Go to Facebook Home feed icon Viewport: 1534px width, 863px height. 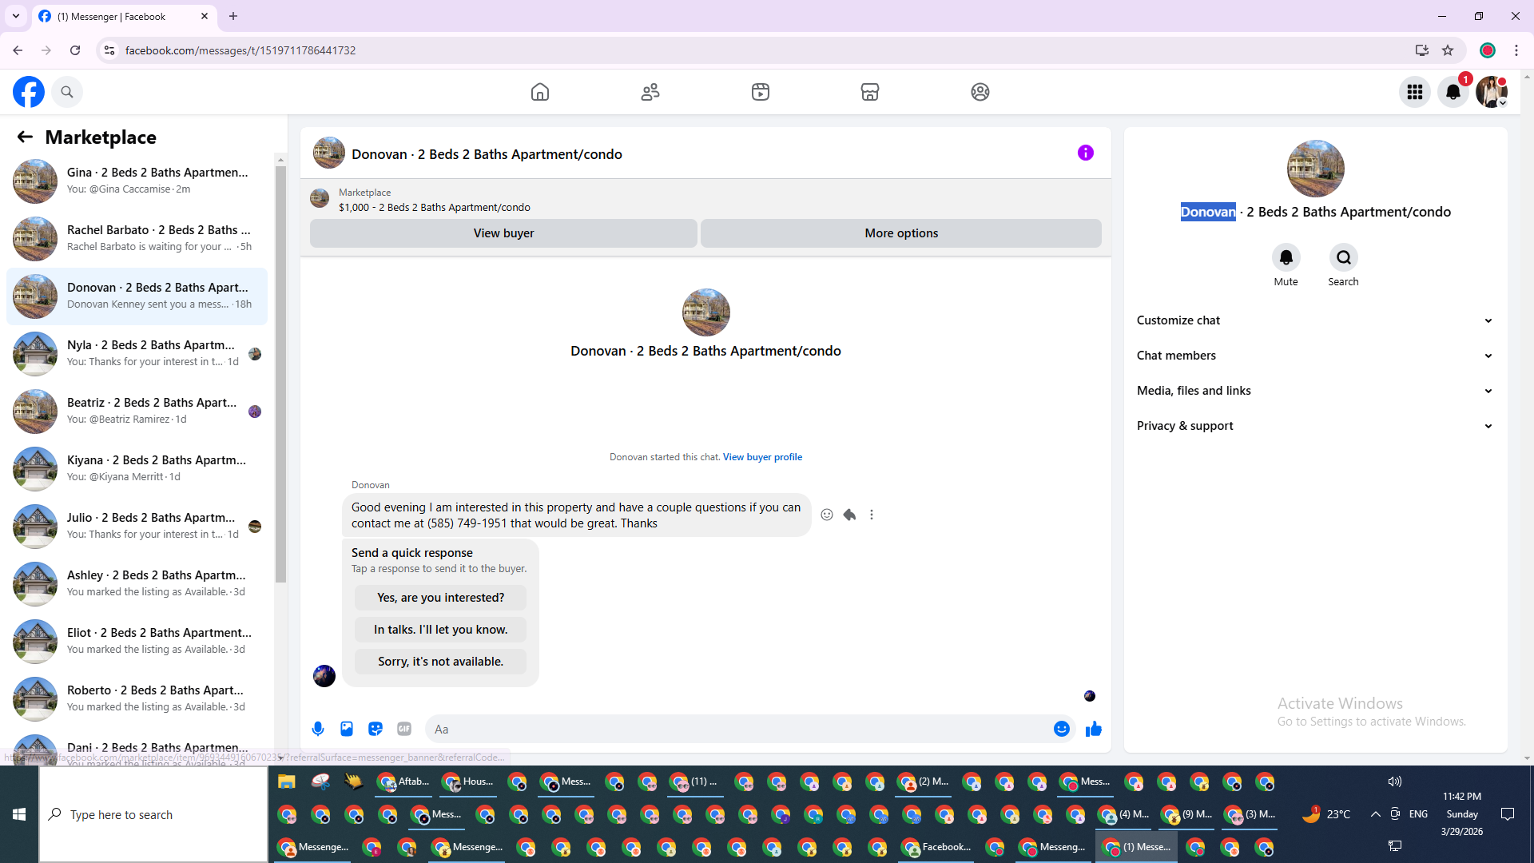tap(540, 92)
